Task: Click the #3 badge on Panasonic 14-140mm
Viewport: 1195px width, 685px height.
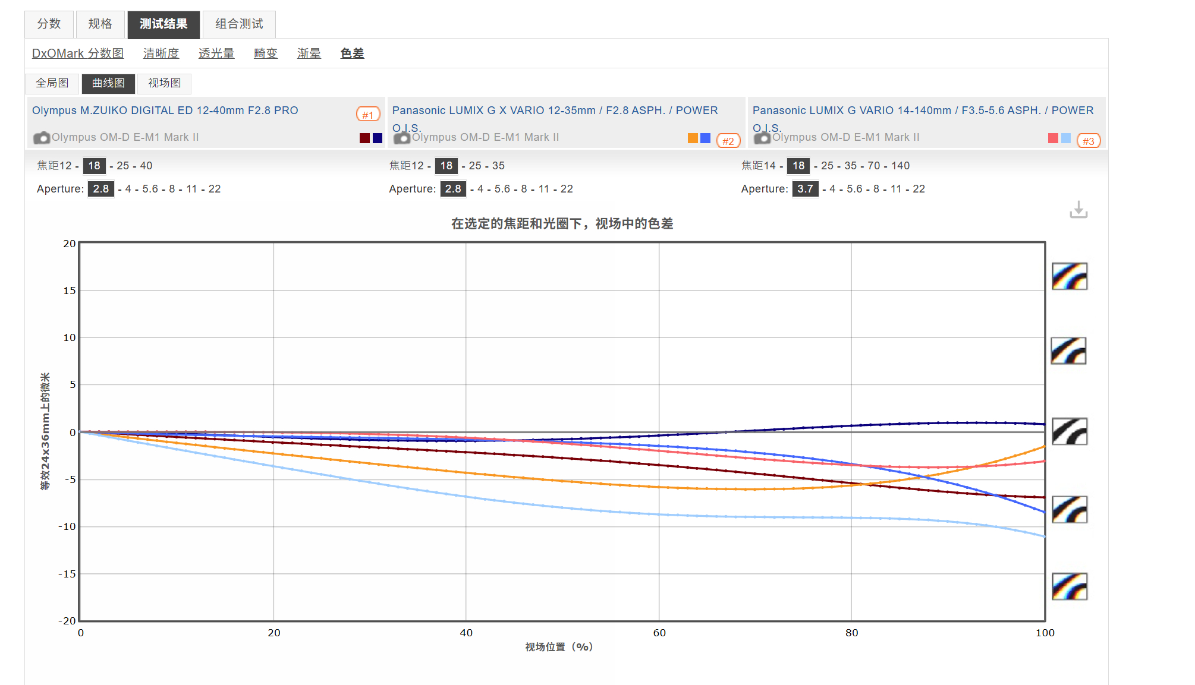Action: (x=1089, y=141)
